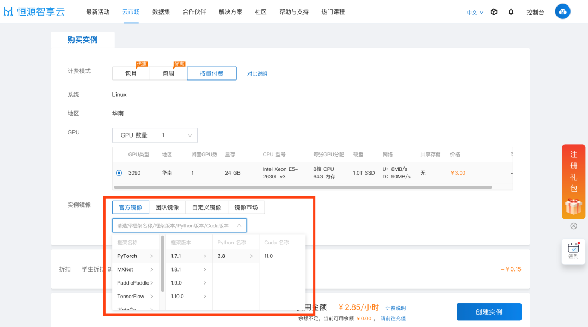Image resolution: width=588 pixels, height=327 pixels.
Task: Open the notification bell
Action: (511, 12)
